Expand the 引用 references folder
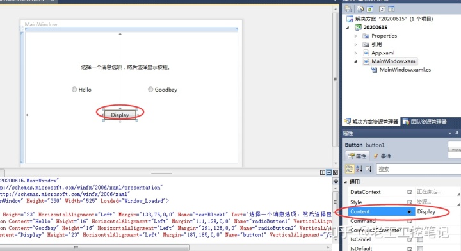This screenshot has width=461, height=251. pyautogui.click(x=356, y=45)
